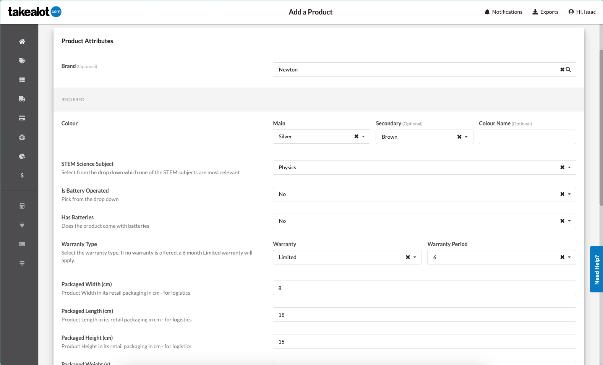
Task: Click the balance scale icon
Action: (22, 137)
